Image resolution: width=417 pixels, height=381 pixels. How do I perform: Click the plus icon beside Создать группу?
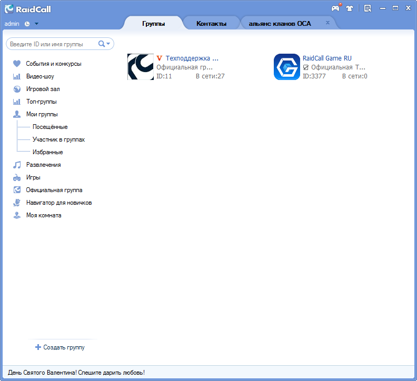coord(38,347)
